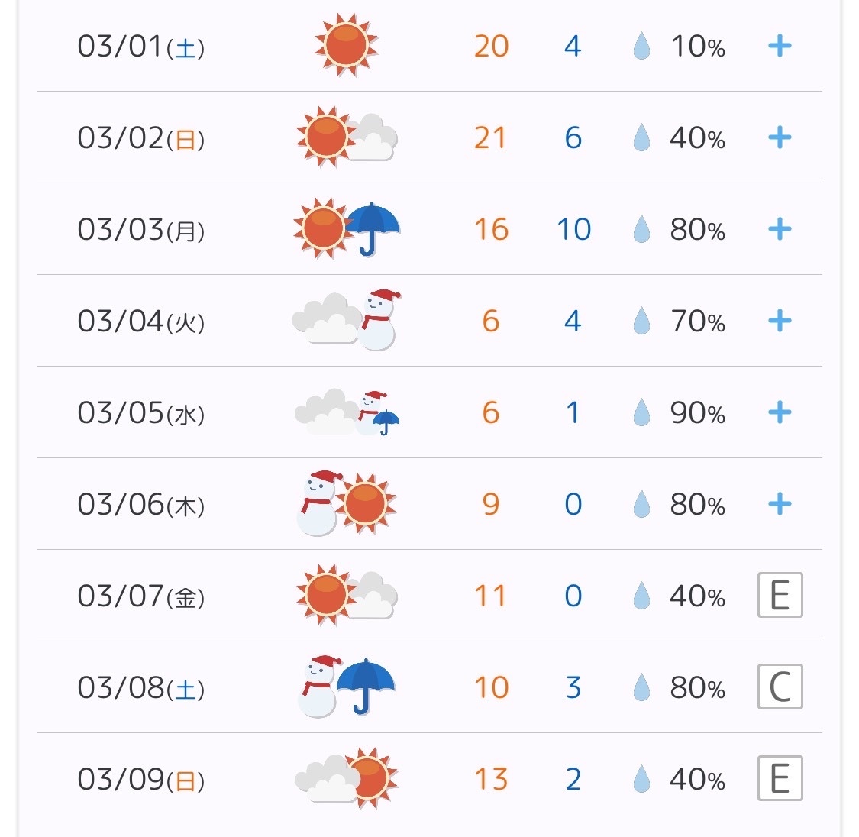Image resolution: width=859 pixels, height=837 pixels.
Task: Click the E reliability badge for 03/09
Action: pyautogui.click(x=780, y=778)
